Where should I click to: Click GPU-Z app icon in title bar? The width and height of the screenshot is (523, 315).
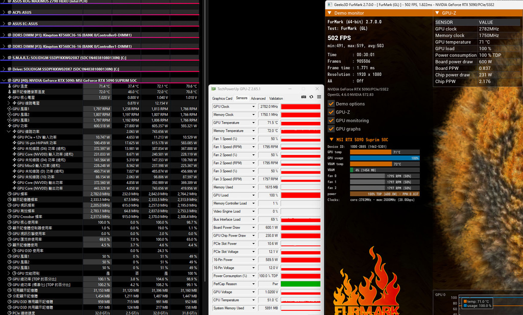[x=213, y=89]
